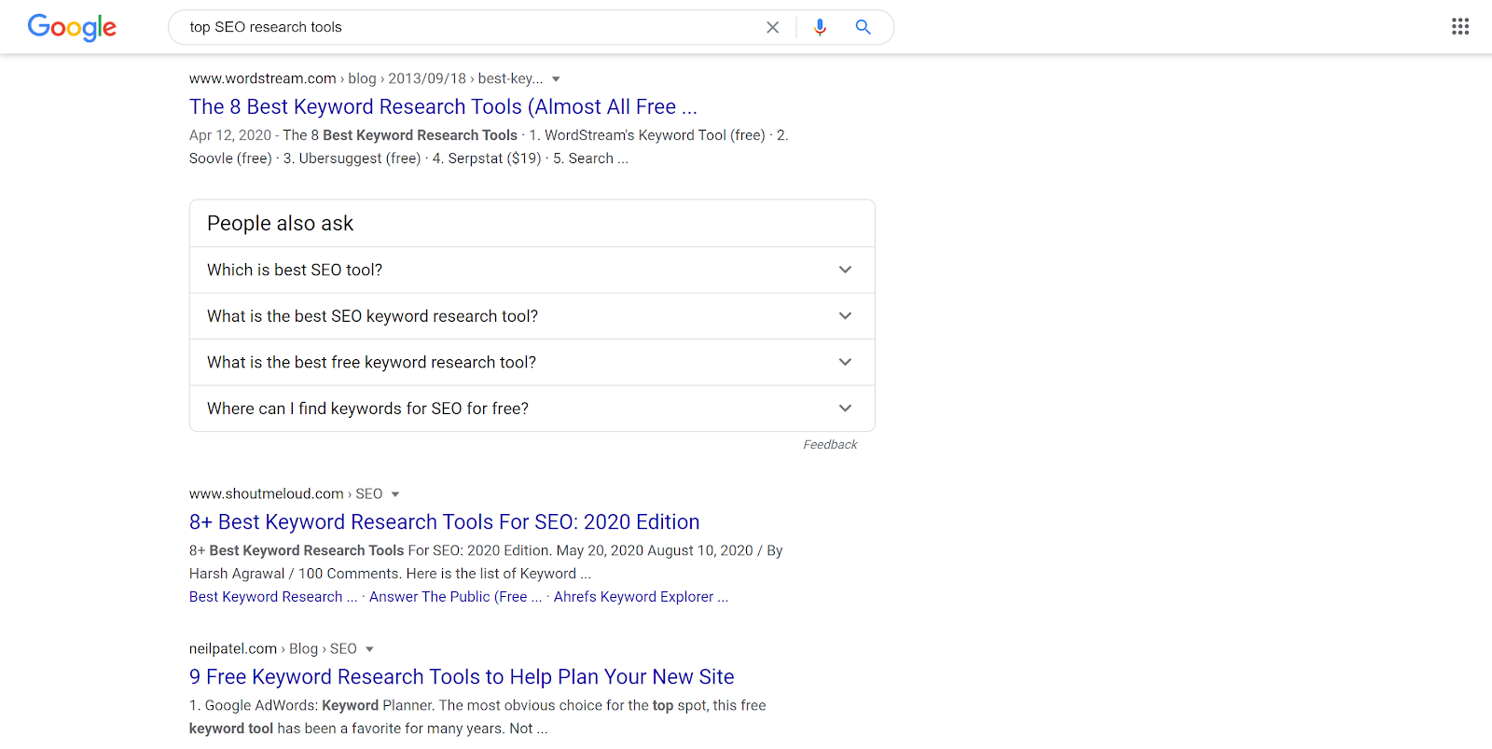The height and width of the screenshot is (749, 1492).
Task: Open '8+ Best Keyword Research Tools For SEO' result
Action: [x=444, y=521]
